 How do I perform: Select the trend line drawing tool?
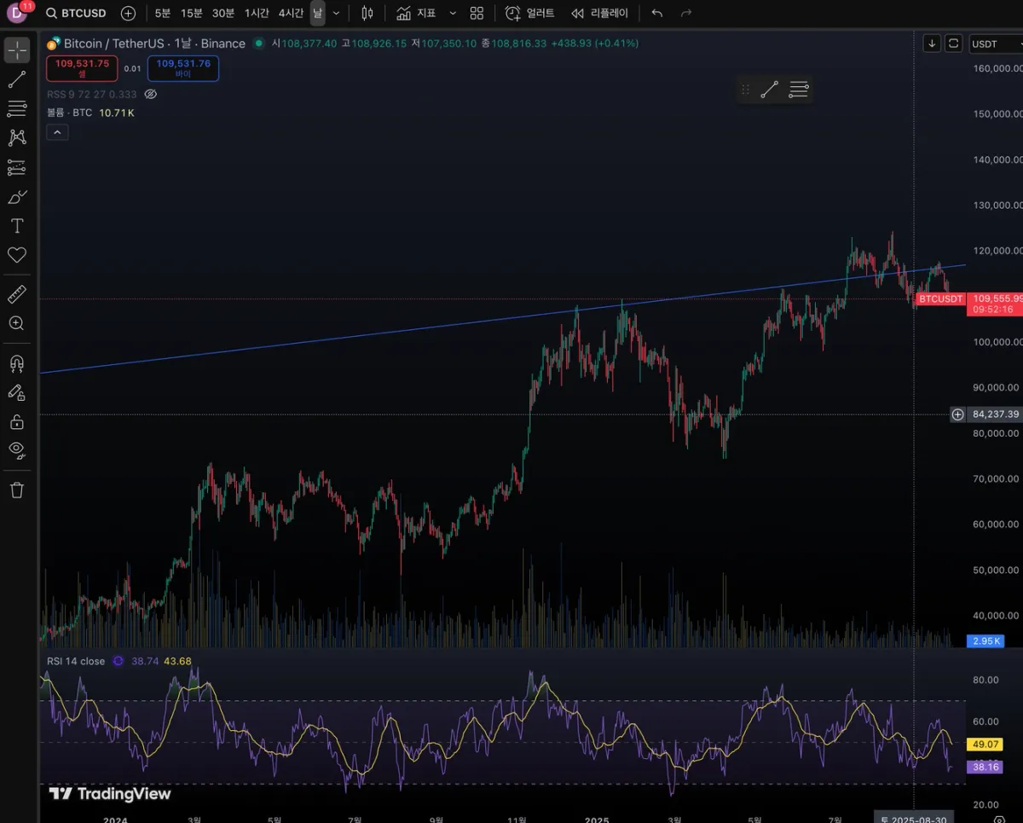(x=16, y=80)
